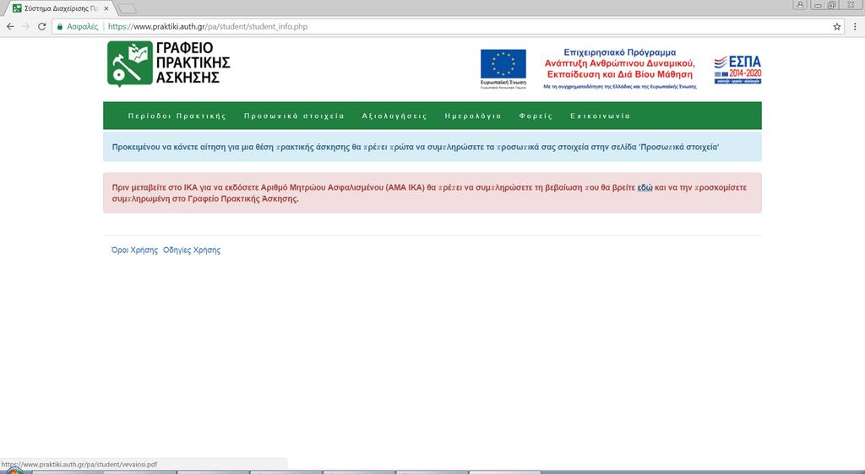The height and width of the screenshot is (474, 865).
Task: Open Περίοδοι Πρακτικής menu
Action: 177,116
